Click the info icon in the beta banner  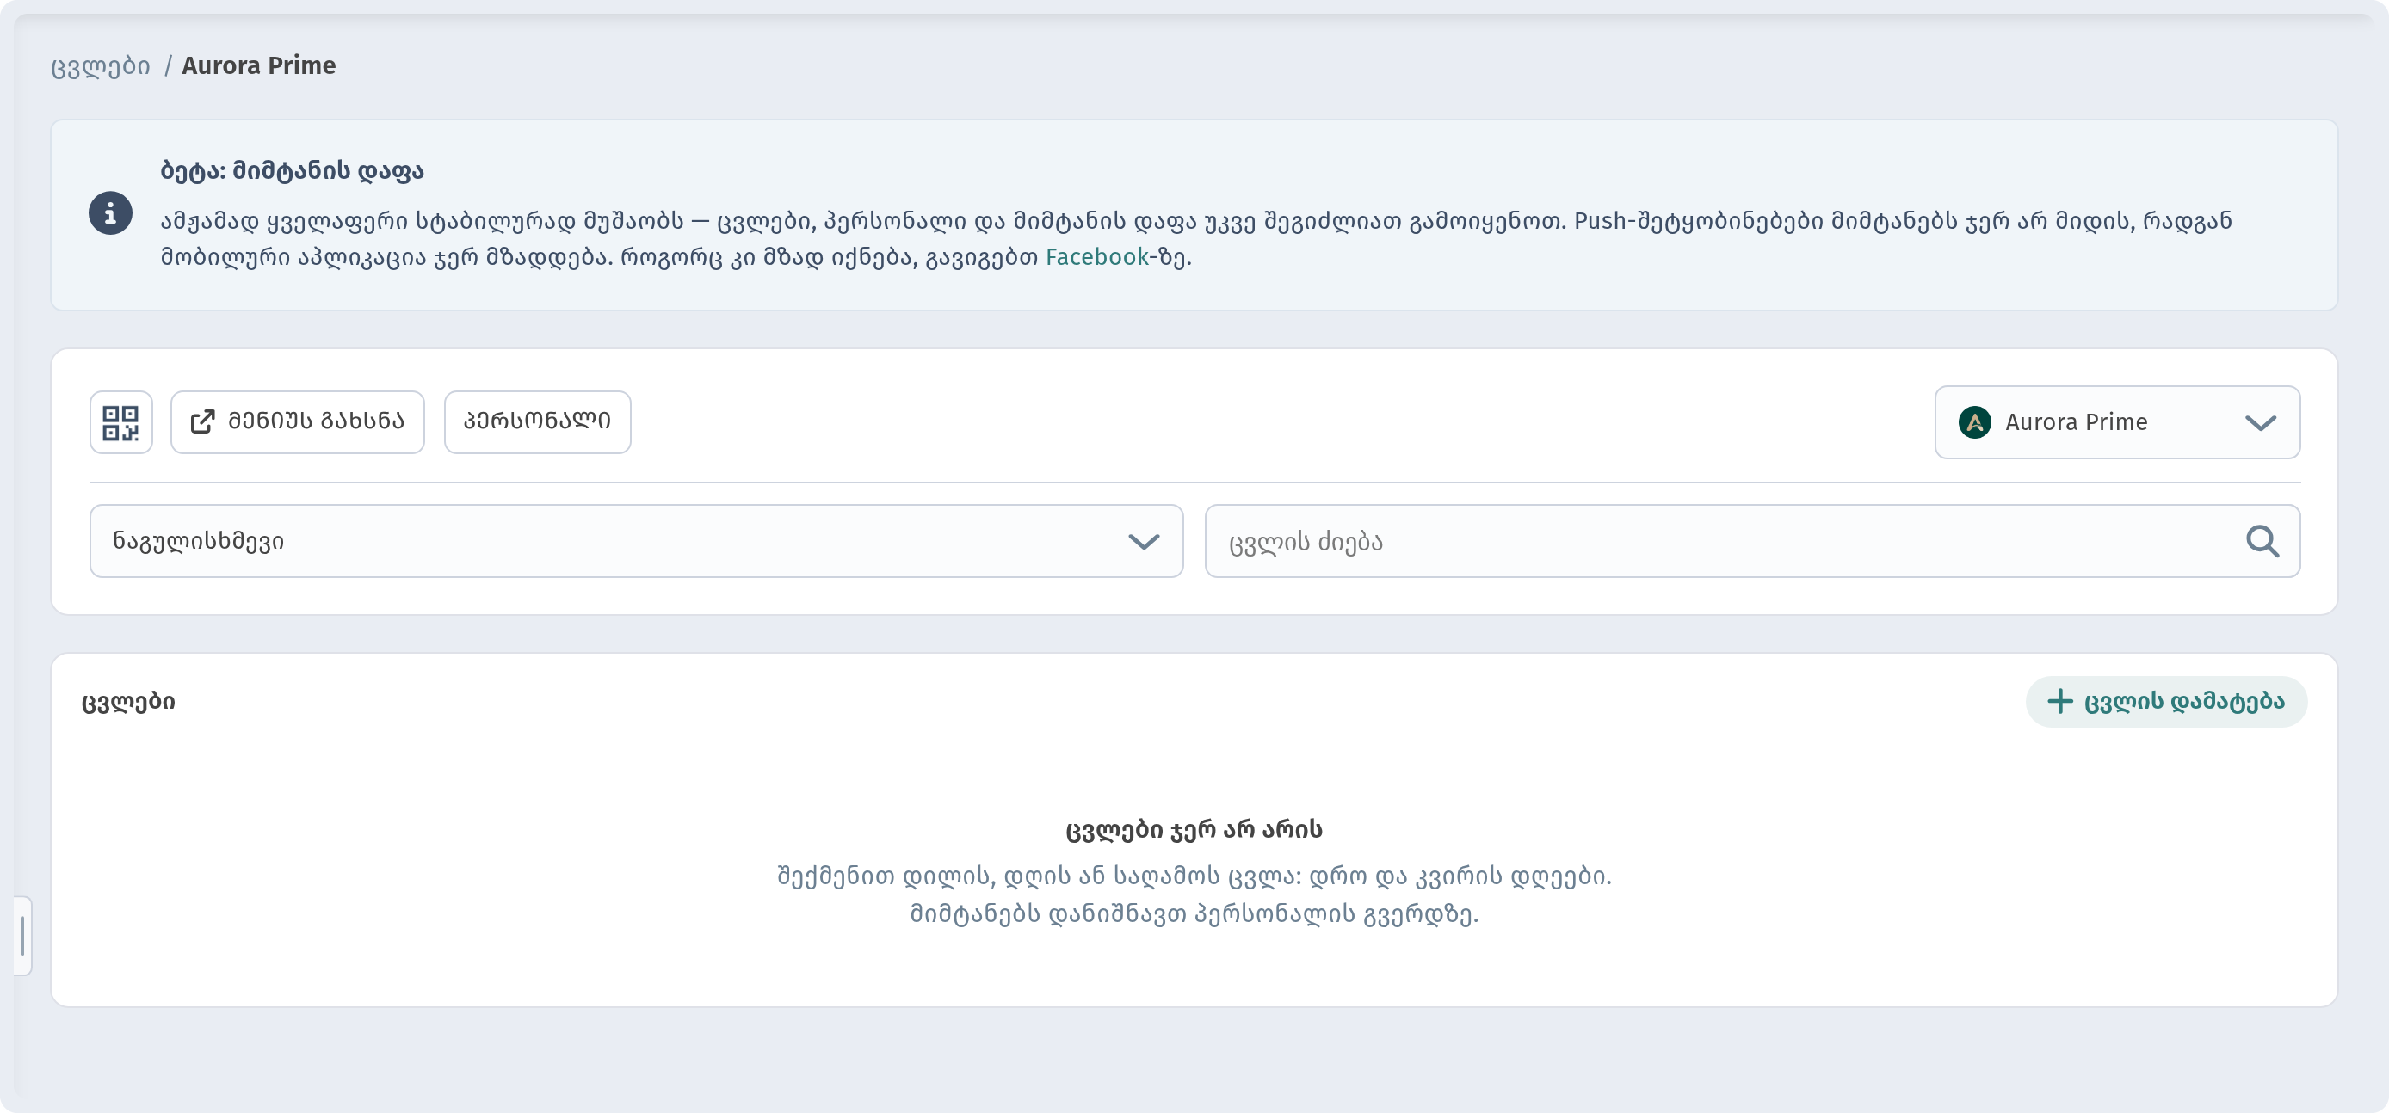(110, 214)
